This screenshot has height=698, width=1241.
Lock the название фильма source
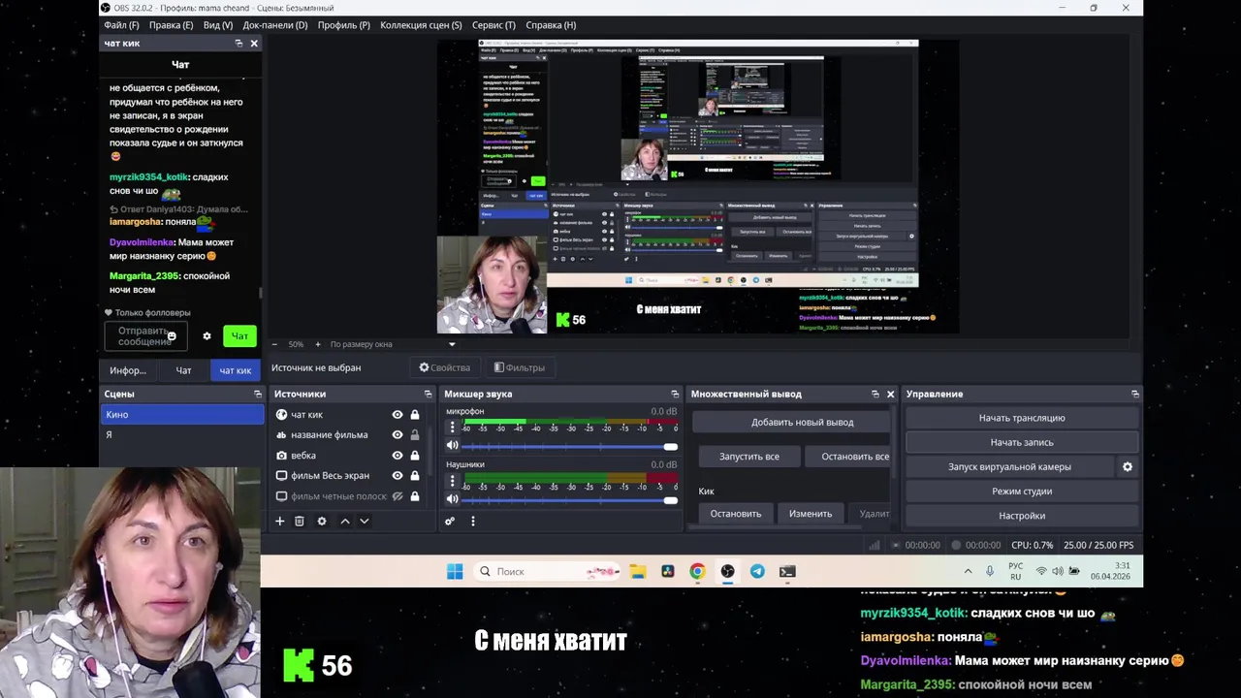(415, 435)
